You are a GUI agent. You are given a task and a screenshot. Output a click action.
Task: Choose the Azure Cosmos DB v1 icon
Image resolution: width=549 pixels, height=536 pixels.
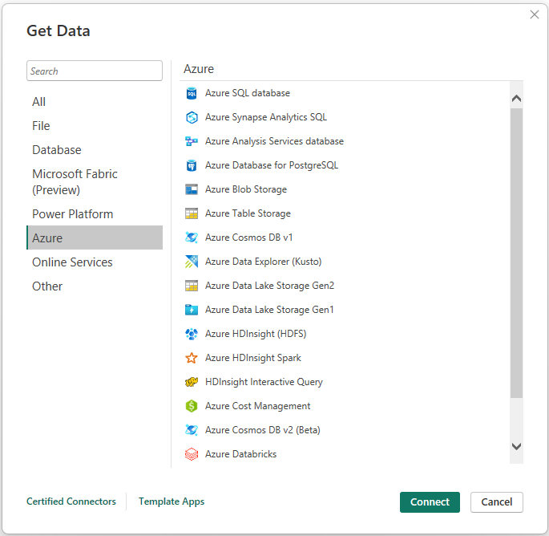[192, 238]
